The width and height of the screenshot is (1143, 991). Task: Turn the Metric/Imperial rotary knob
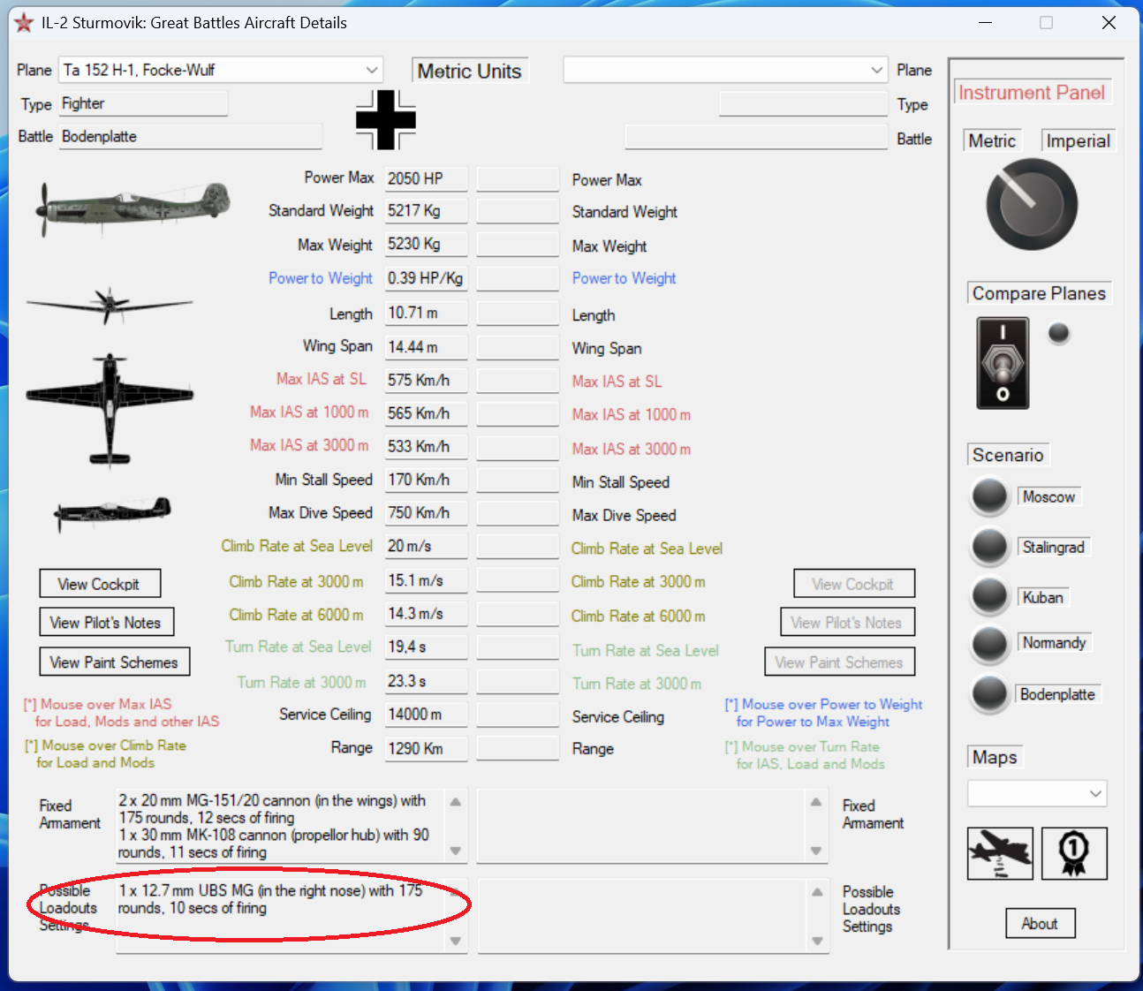(x=1032, y=204)
